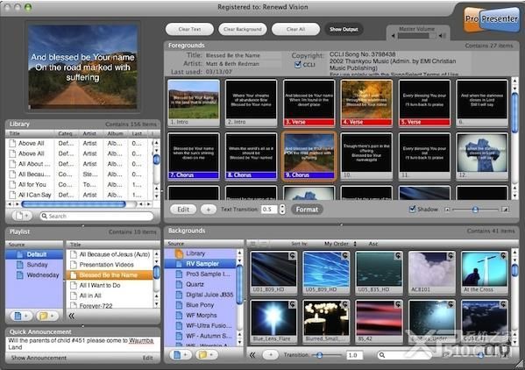
Task: Sort Library by Categ column header
Action: tap(67, 133)
